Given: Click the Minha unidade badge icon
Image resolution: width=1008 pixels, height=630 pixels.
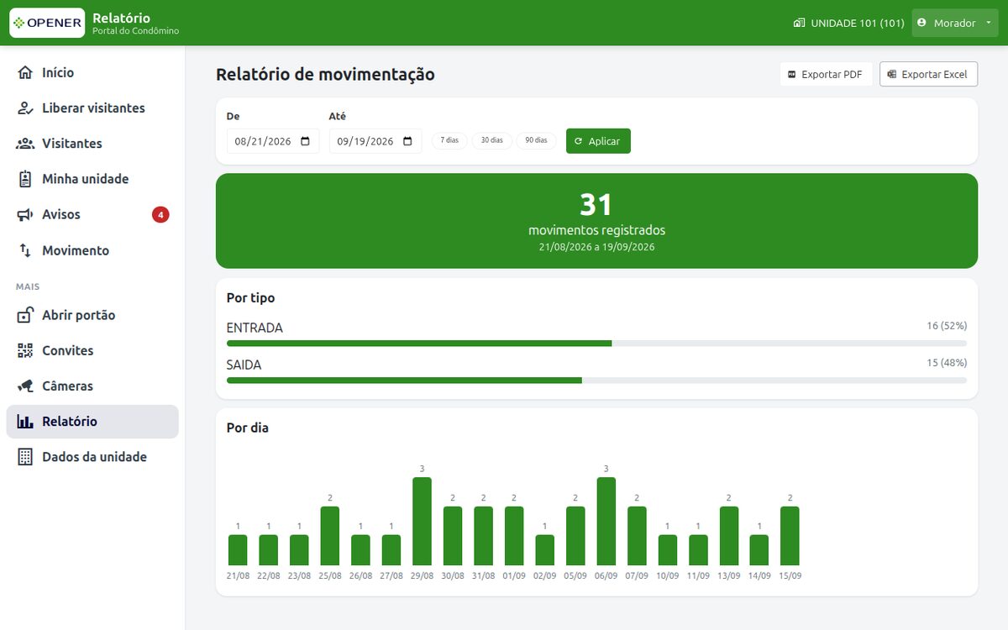Looking at the screenshot, I should pos(25,179).
